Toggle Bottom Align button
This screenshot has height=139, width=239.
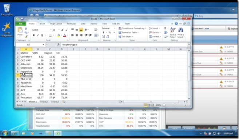point(81,30)
